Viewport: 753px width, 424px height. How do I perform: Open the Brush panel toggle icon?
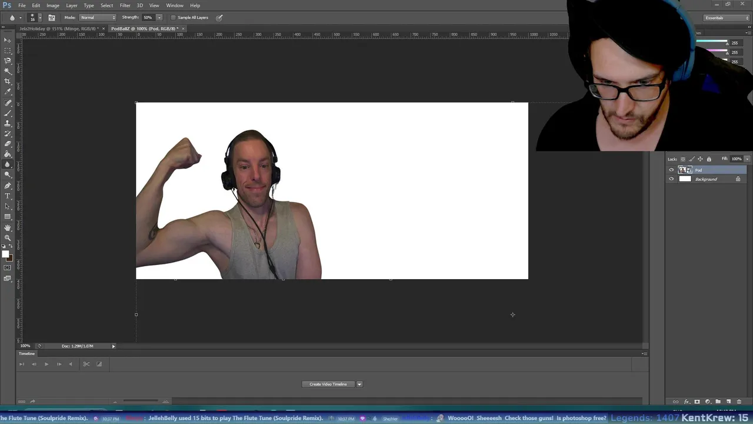pos(52,18)
